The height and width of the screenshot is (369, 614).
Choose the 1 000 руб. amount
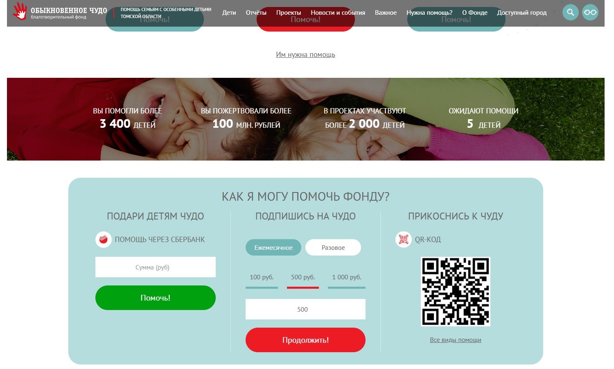tap(347, 278)
